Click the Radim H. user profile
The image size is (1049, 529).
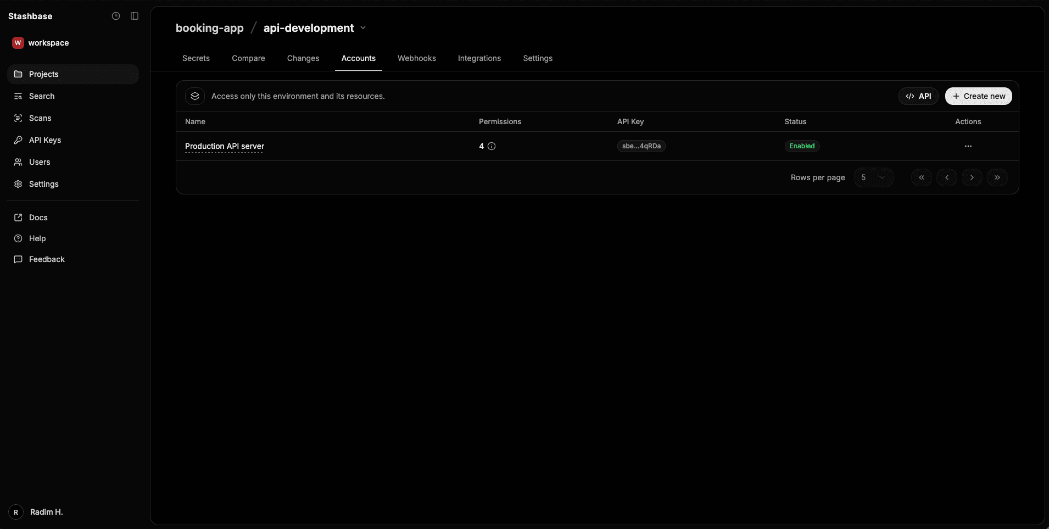[x=36, y=512]
